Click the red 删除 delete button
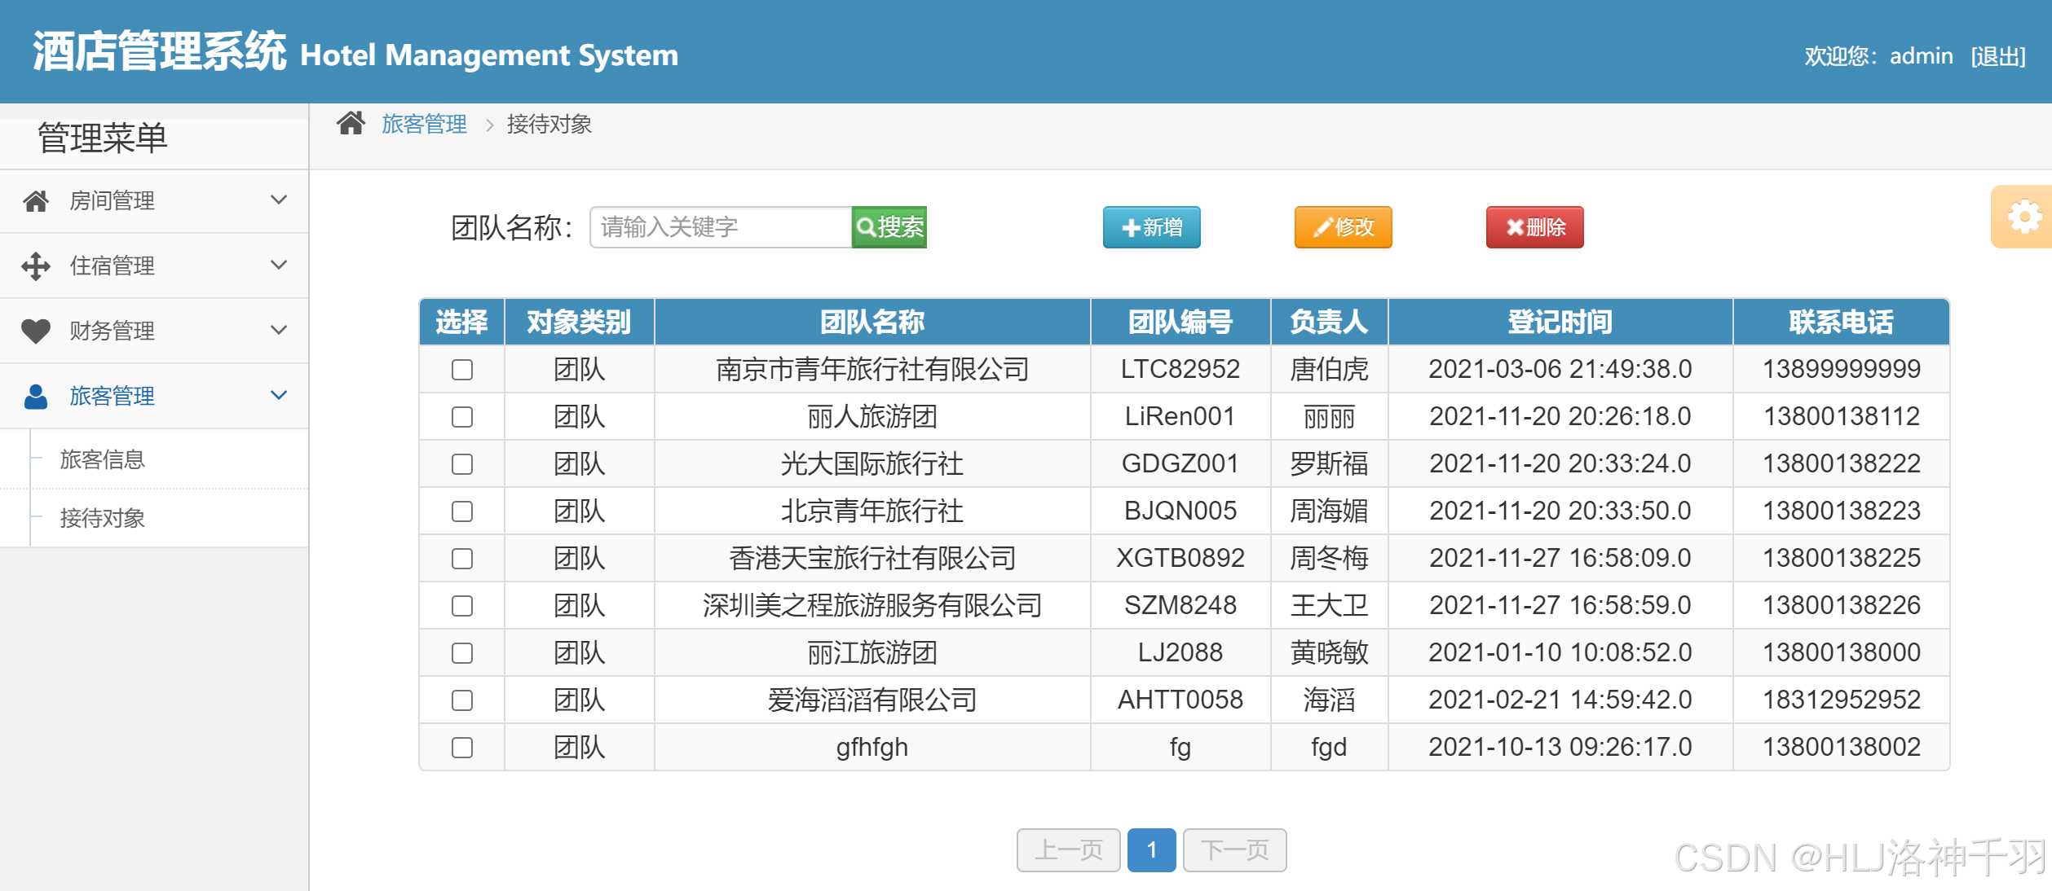 coord(1533,227)
